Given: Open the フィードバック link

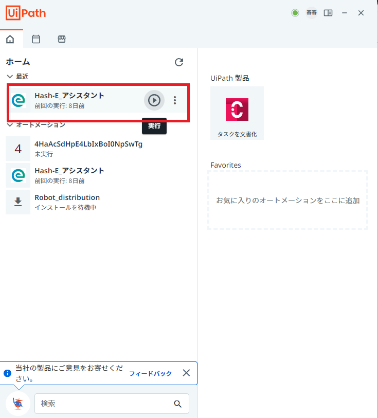Looking at the screenshot, I should (150, 373).
